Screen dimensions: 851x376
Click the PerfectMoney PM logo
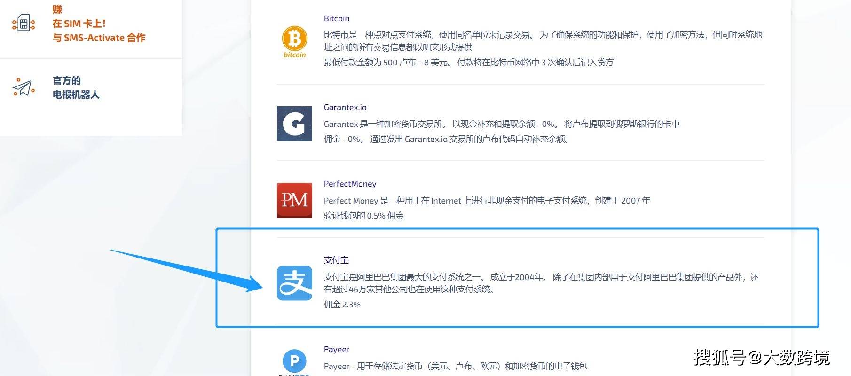coord(294,200)
